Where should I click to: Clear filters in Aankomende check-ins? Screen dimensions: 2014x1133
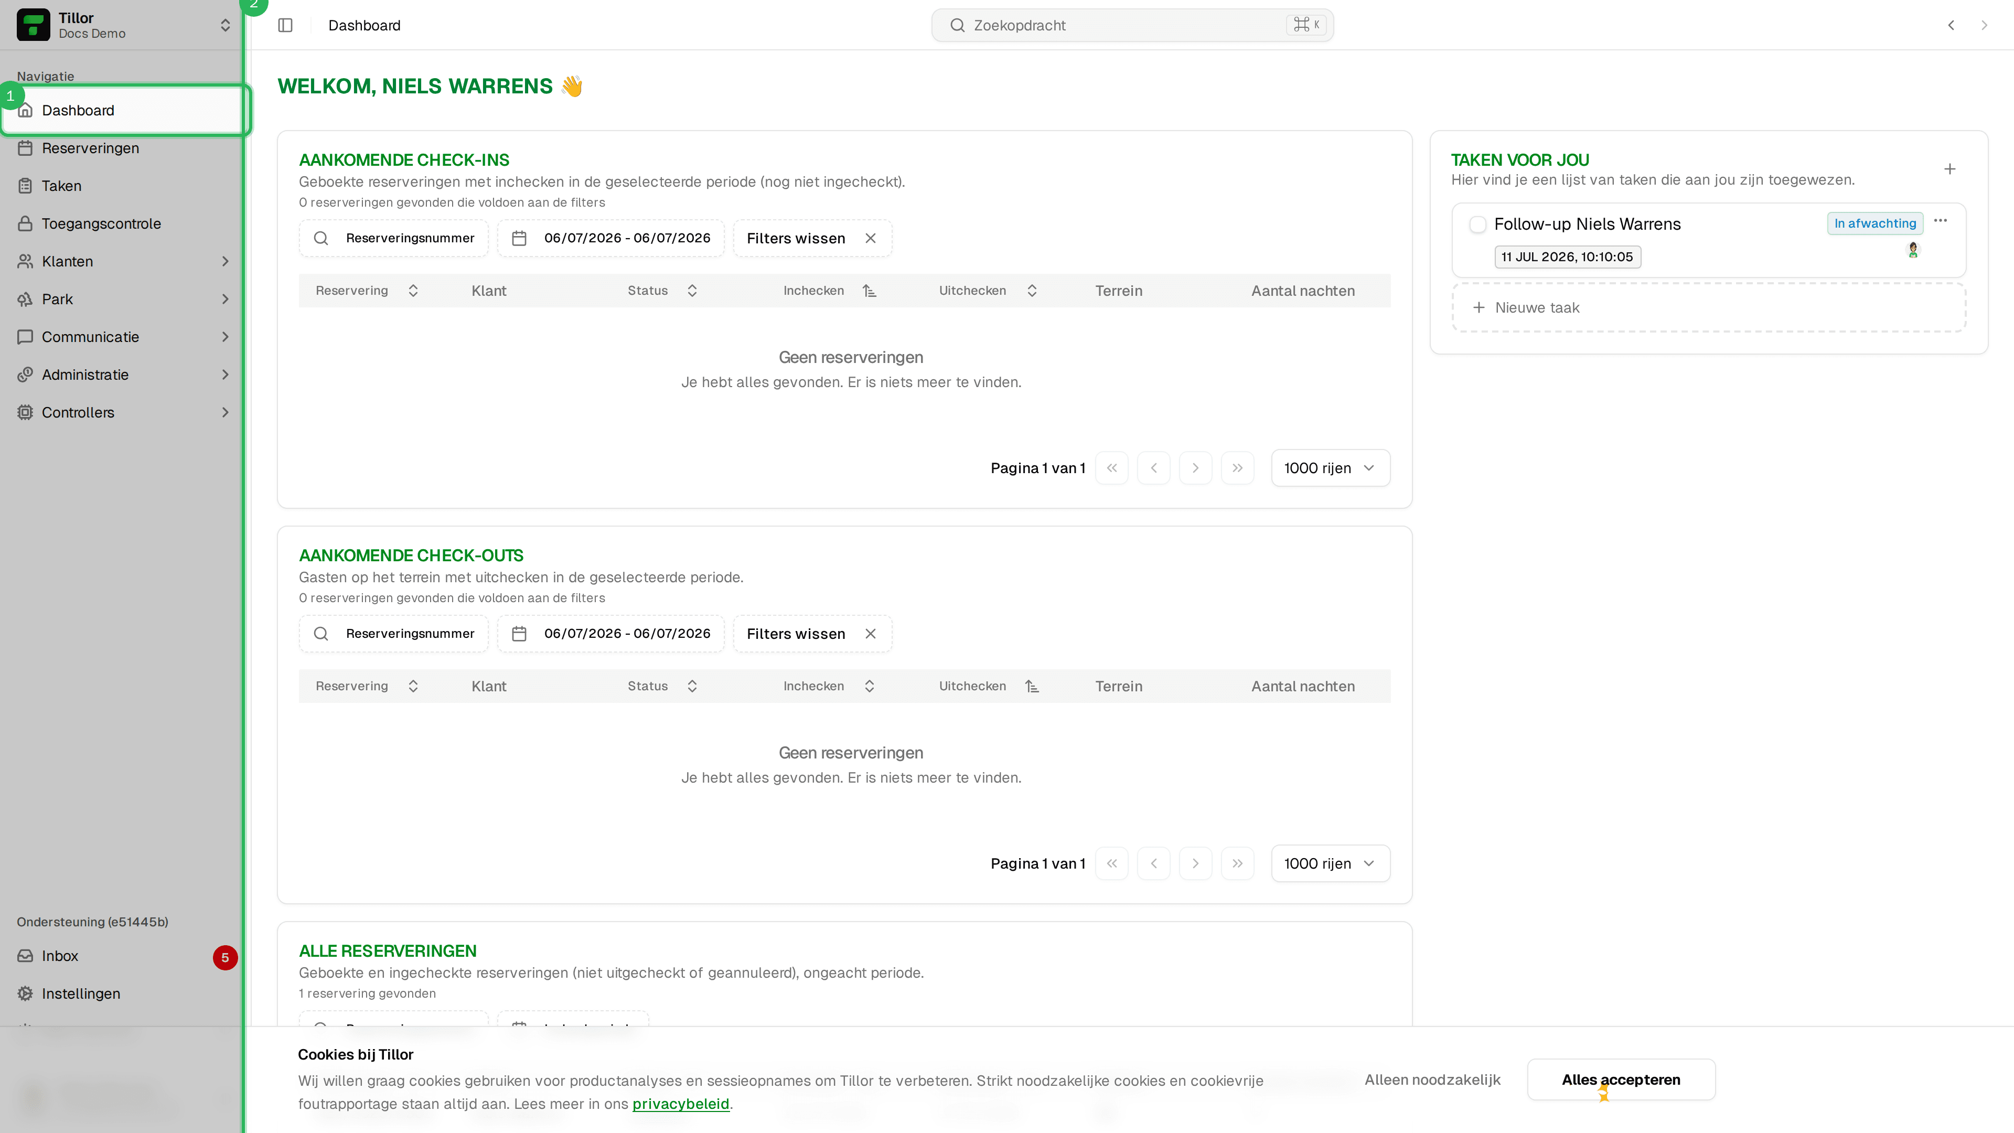[812, 239]
